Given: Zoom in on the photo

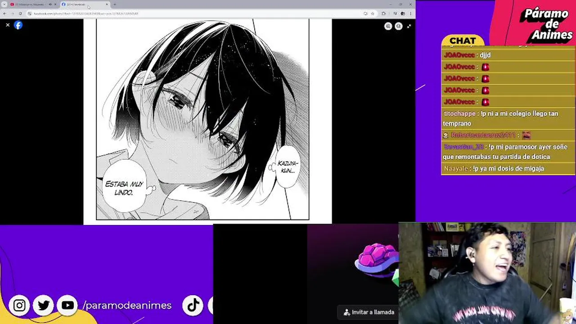Looking at the screenshot, I should (x=388, y=26).
